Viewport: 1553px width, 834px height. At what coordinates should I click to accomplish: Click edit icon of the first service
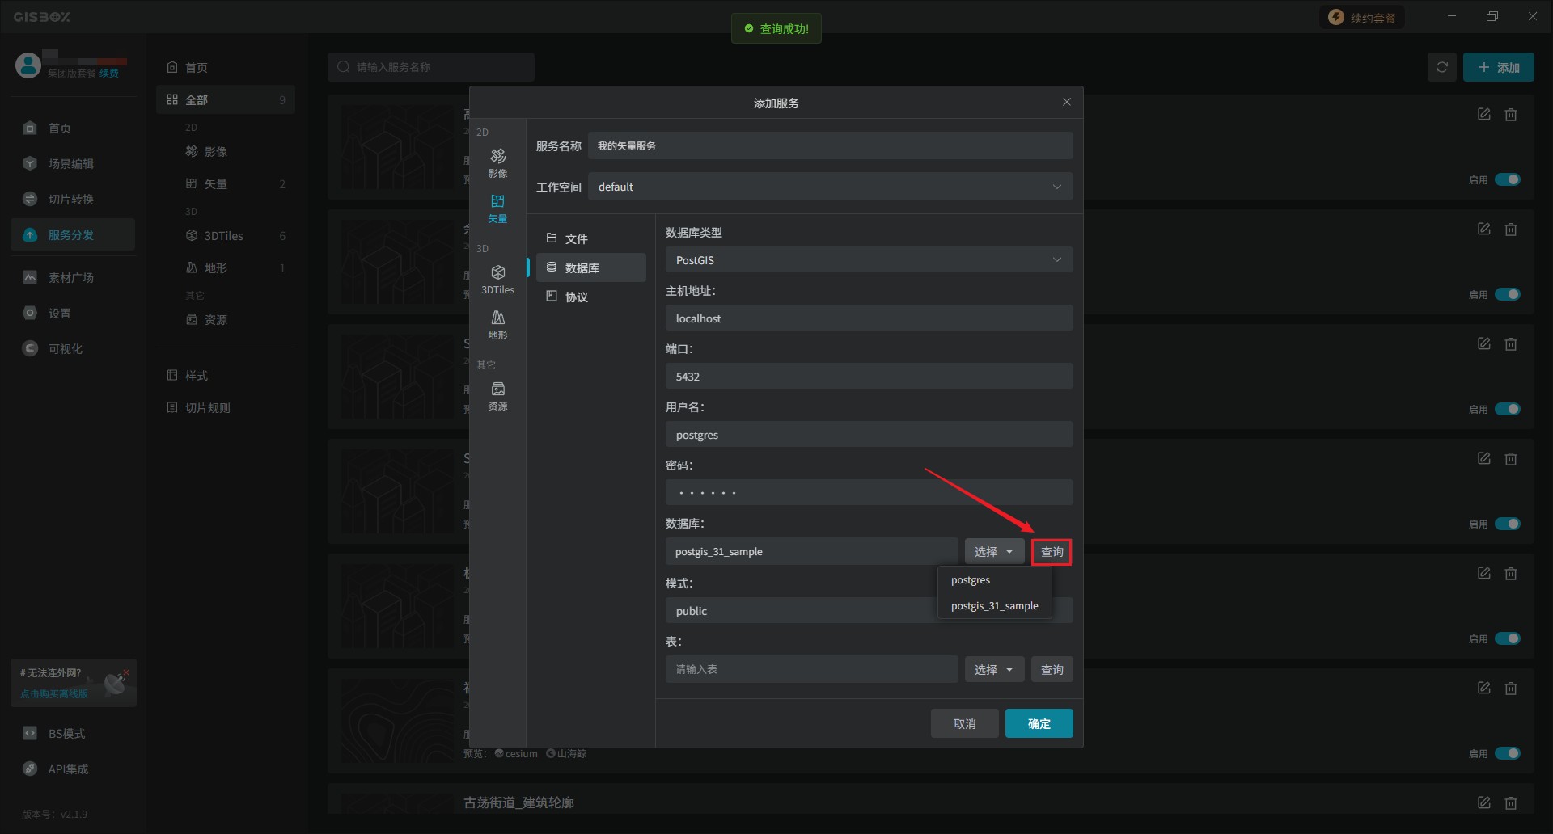1483,115
